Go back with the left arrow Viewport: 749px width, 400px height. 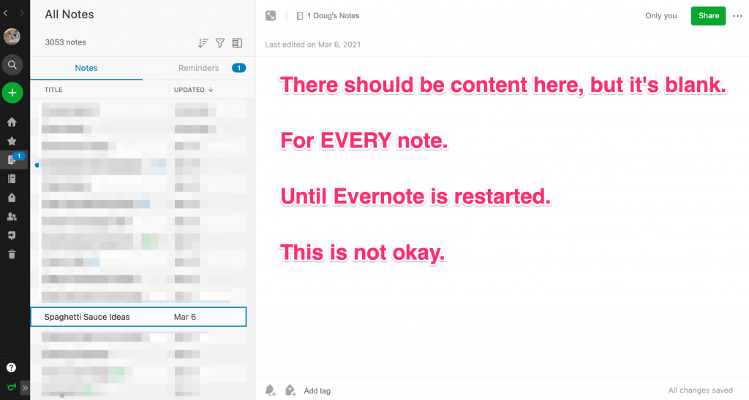coord(6,13)
